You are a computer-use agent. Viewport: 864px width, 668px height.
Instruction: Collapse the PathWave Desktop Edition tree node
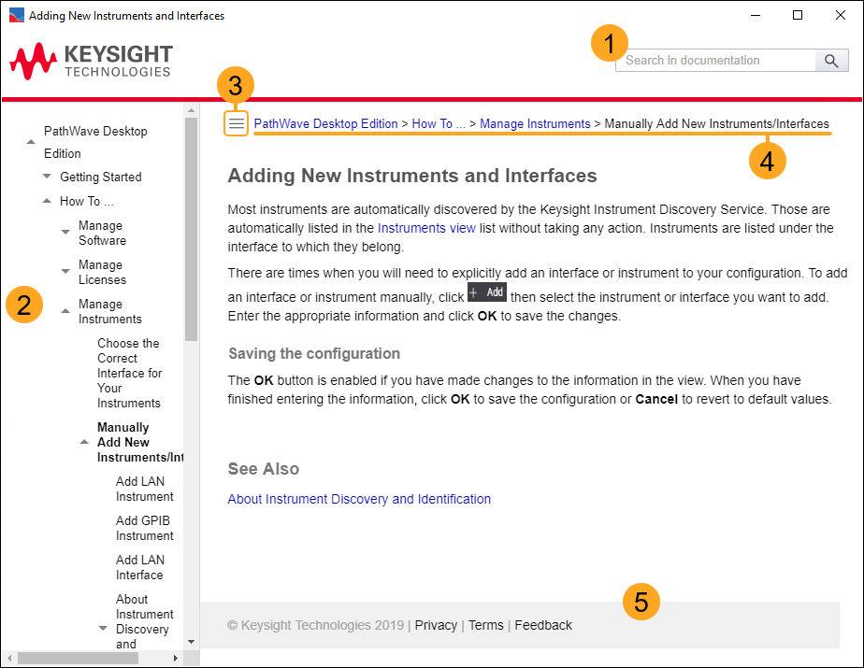tap(31, 141)
